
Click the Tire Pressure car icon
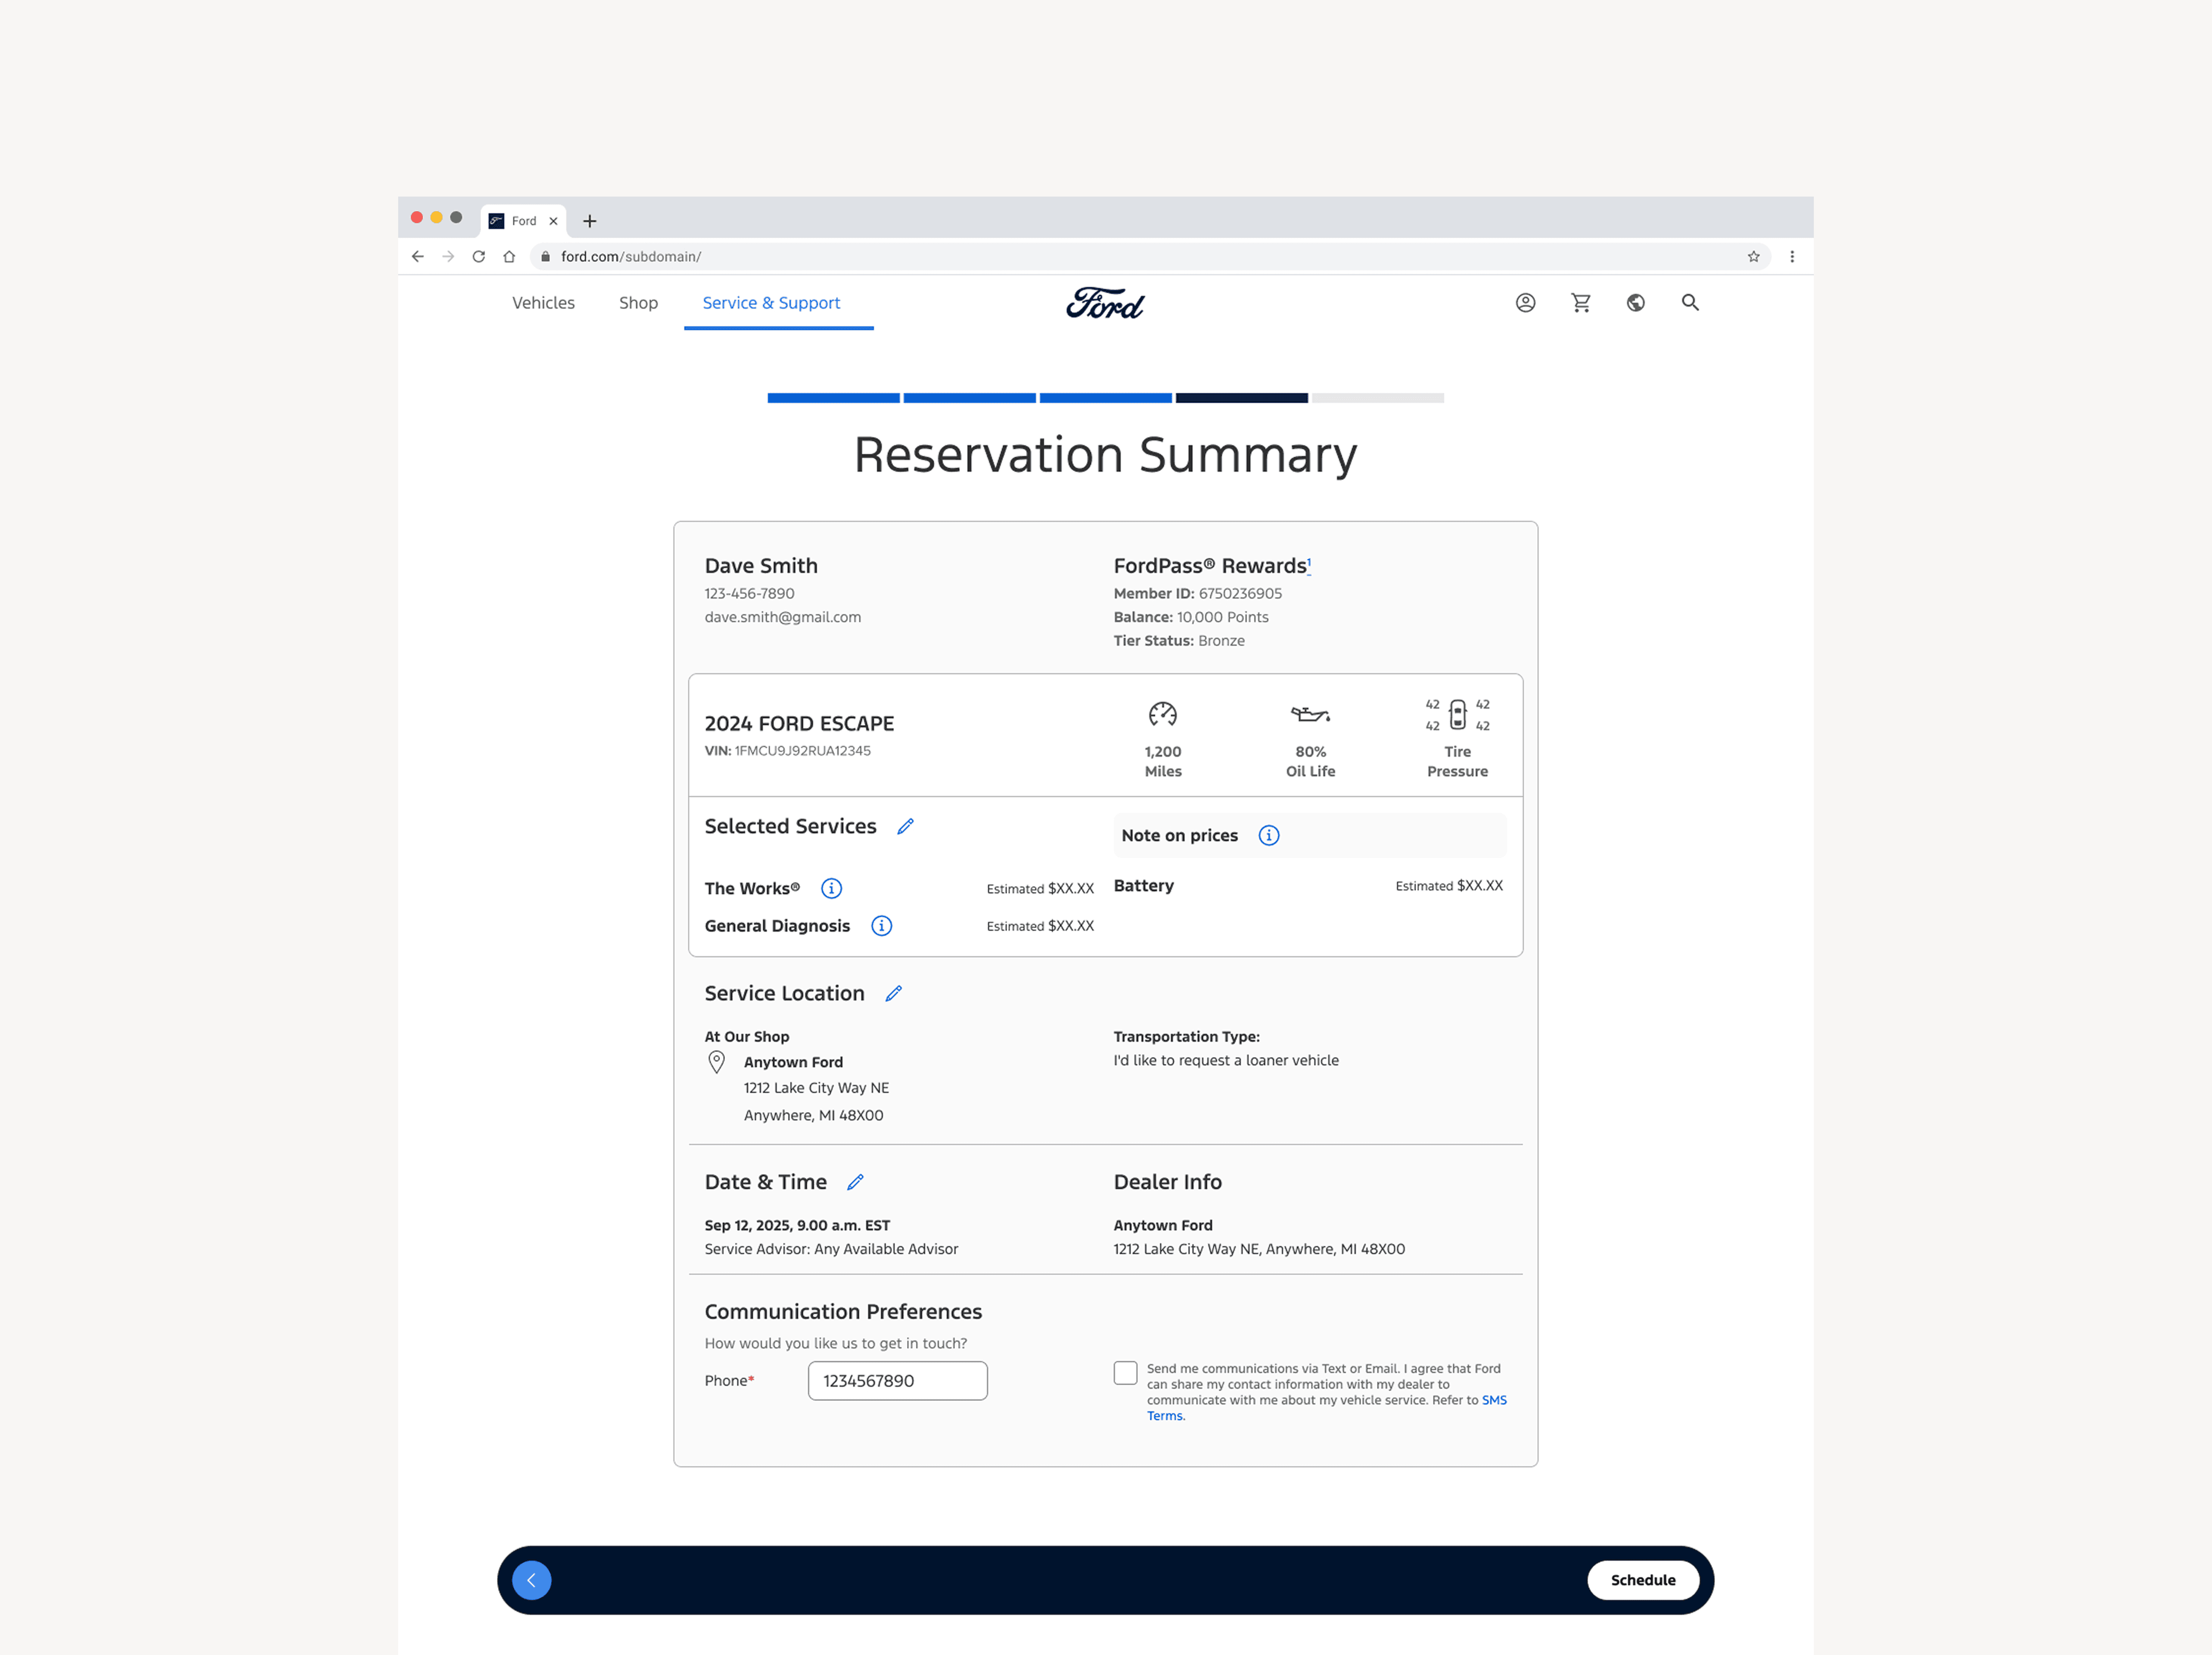click(1458, 714)
